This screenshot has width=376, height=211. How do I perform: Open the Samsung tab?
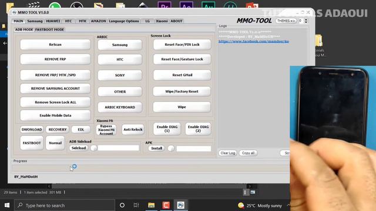[35, 21]
